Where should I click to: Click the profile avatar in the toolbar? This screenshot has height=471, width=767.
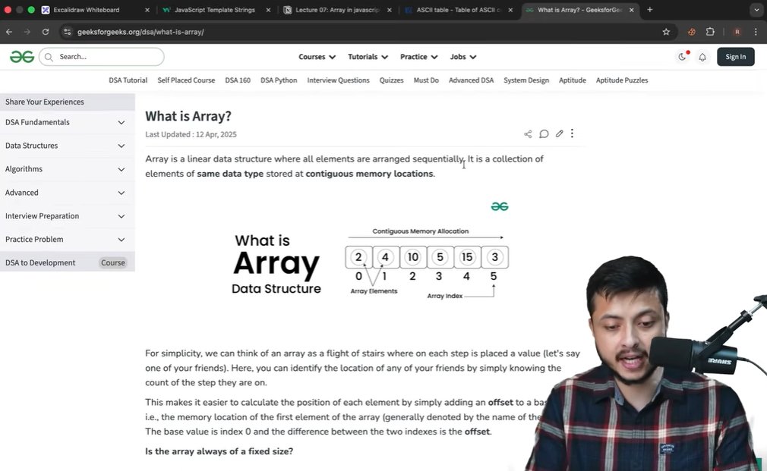(x=737, y=32)
